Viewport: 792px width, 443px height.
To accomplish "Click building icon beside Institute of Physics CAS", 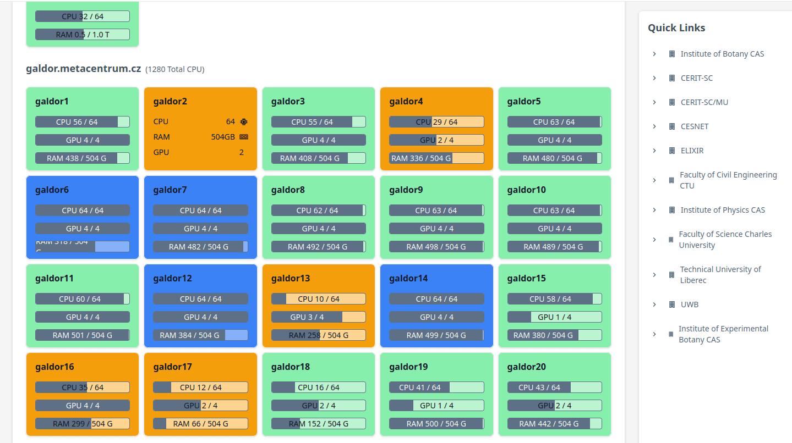I will click(672, 210).
